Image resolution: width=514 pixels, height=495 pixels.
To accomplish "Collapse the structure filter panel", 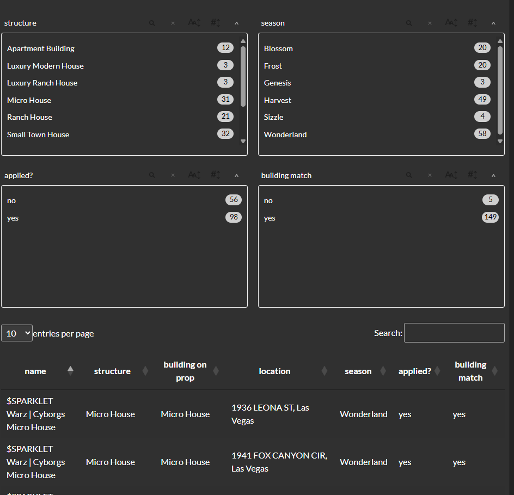I will [x=236, y=23].
